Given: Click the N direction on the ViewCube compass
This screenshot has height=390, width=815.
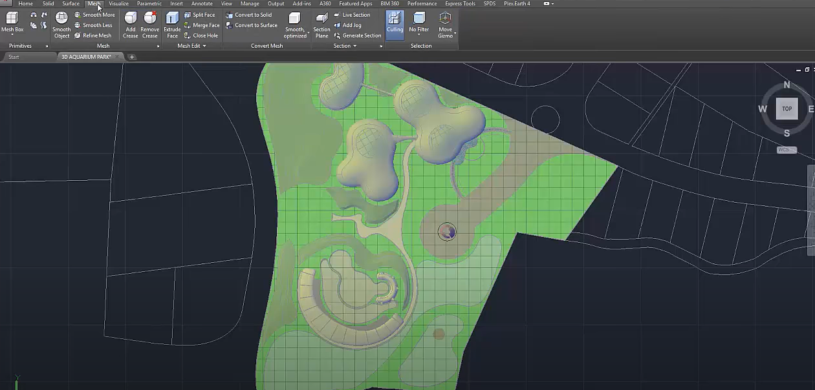Looking at the screenshot, I should pyautogui.click(x=787, y=85).
